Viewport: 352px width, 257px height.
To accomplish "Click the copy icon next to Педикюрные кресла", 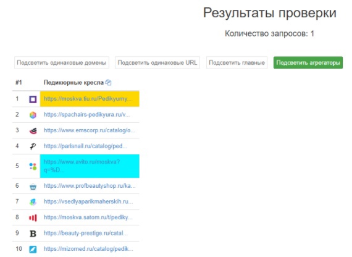I will [108, 83].
